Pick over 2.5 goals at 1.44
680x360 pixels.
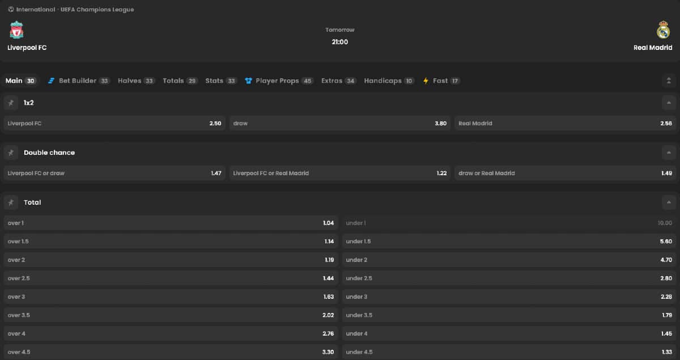pyautogui.click(x=171, y=278)
